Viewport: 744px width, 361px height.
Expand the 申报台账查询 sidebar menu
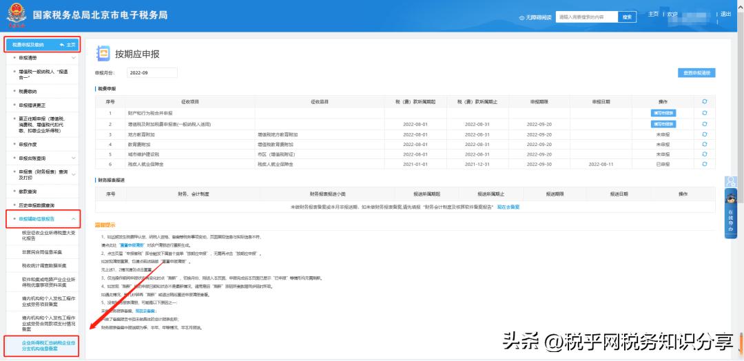[74, 158]
